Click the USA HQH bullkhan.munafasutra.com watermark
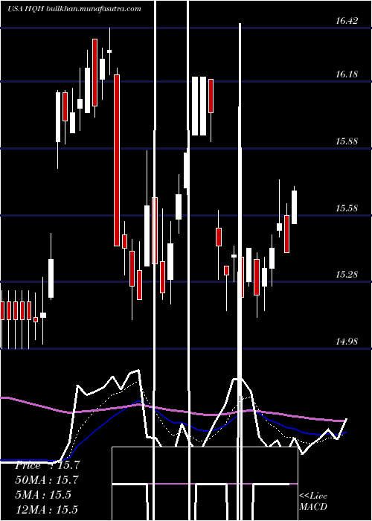This screenshot has height=521, width=372. [74, 9]
